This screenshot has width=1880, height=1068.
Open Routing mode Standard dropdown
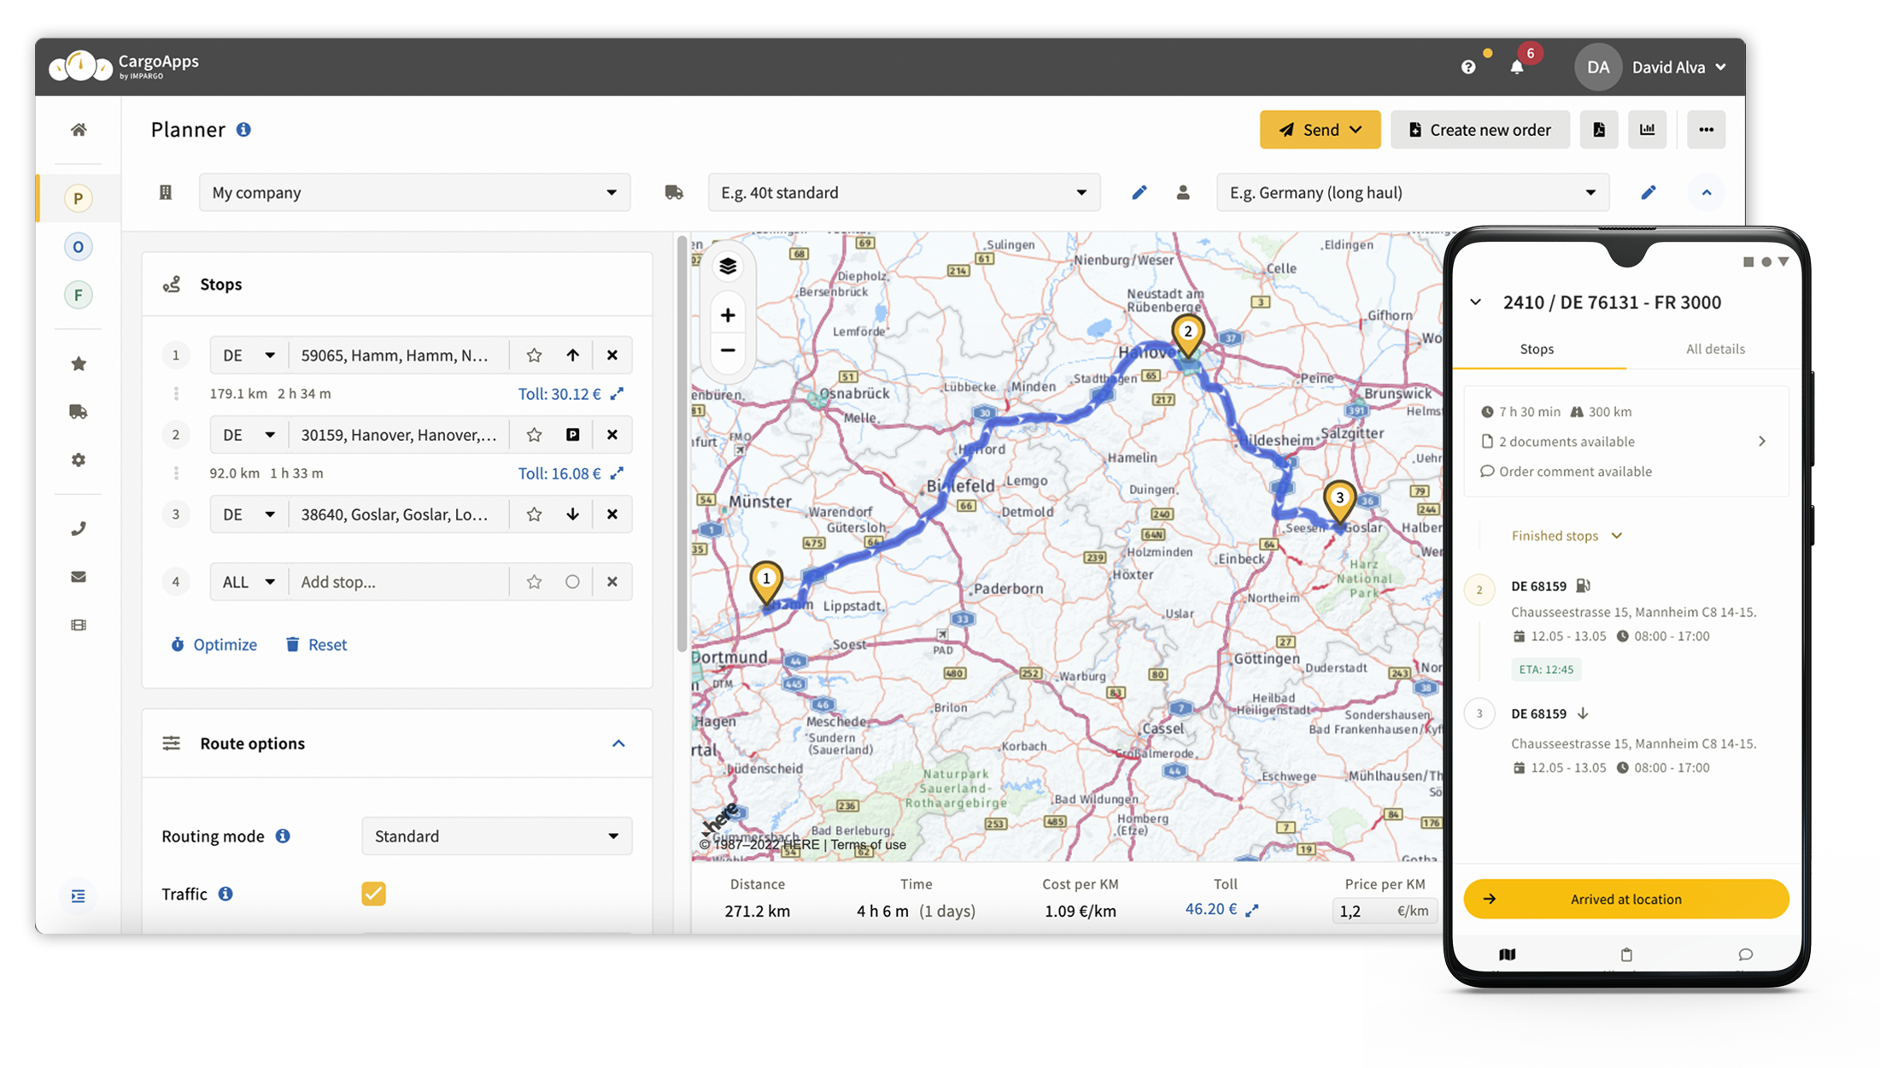click(x=497, y=836)
